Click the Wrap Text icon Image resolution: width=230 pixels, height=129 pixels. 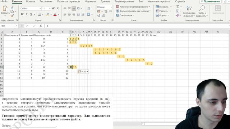(89, 9)
